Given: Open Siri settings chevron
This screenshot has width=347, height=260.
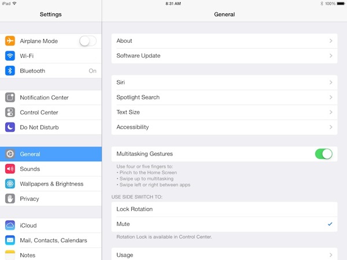Looking at the screenshot, I should pos(331,83).
